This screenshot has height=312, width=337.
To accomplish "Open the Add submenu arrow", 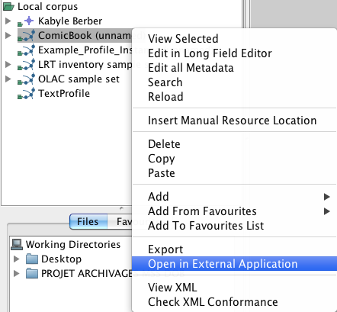I will tap(327, 197).
